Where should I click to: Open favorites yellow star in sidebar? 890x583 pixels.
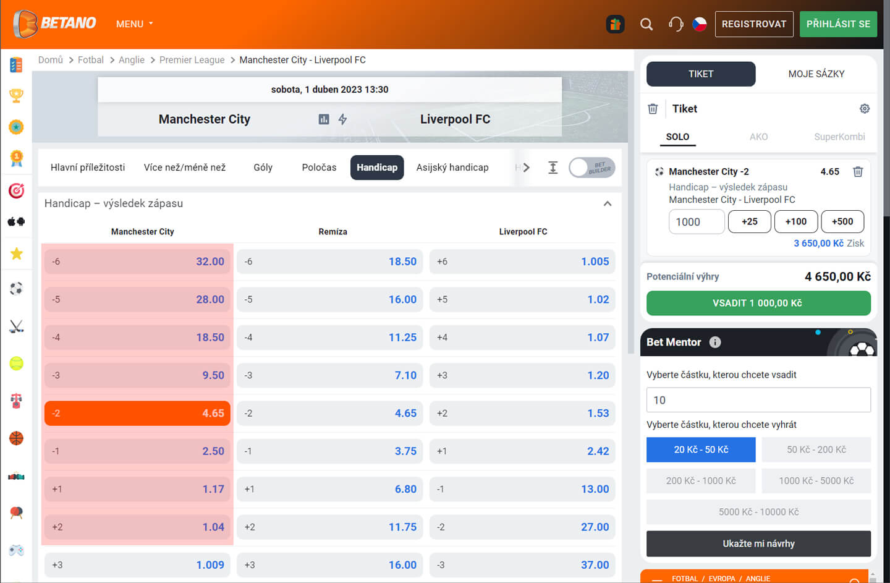(x=16, y=253)
